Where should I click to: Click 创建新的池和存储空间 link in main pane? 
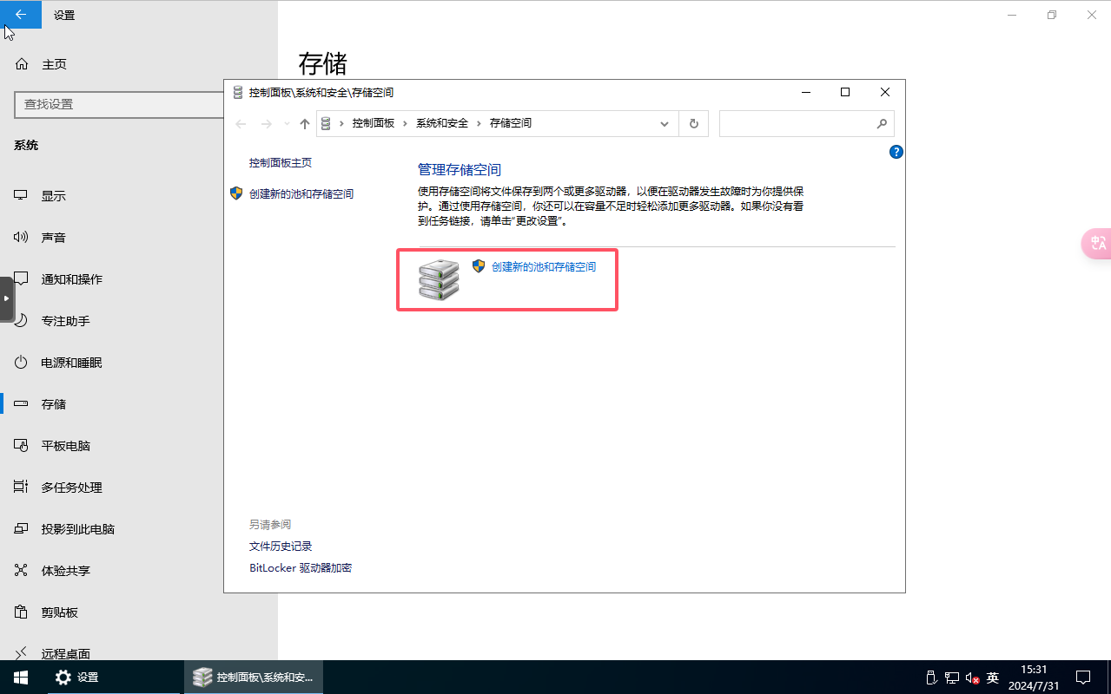(544, 267)
